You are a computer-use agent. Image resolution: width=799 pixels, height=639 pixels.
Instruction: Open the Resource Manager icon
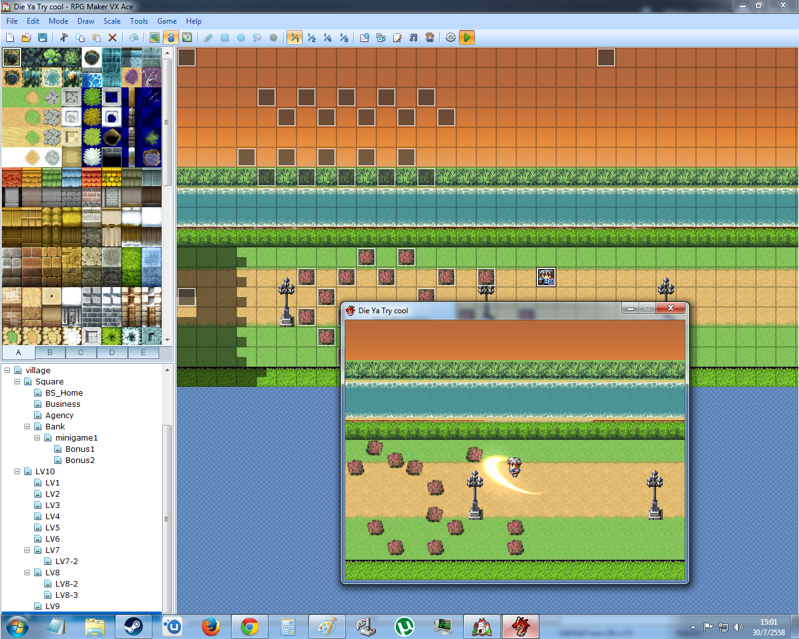381,37
